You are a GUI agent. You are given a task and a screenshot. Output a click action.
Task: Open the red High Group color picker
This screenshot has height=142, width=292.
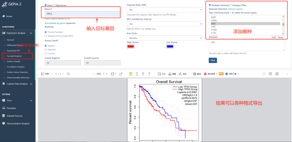130,47
